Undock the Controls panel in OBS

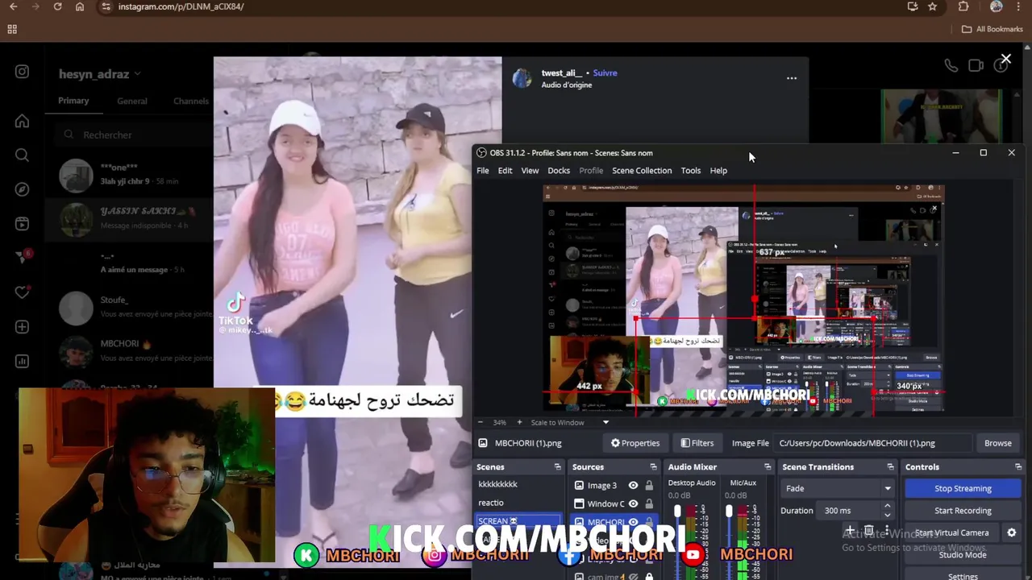1018,467
